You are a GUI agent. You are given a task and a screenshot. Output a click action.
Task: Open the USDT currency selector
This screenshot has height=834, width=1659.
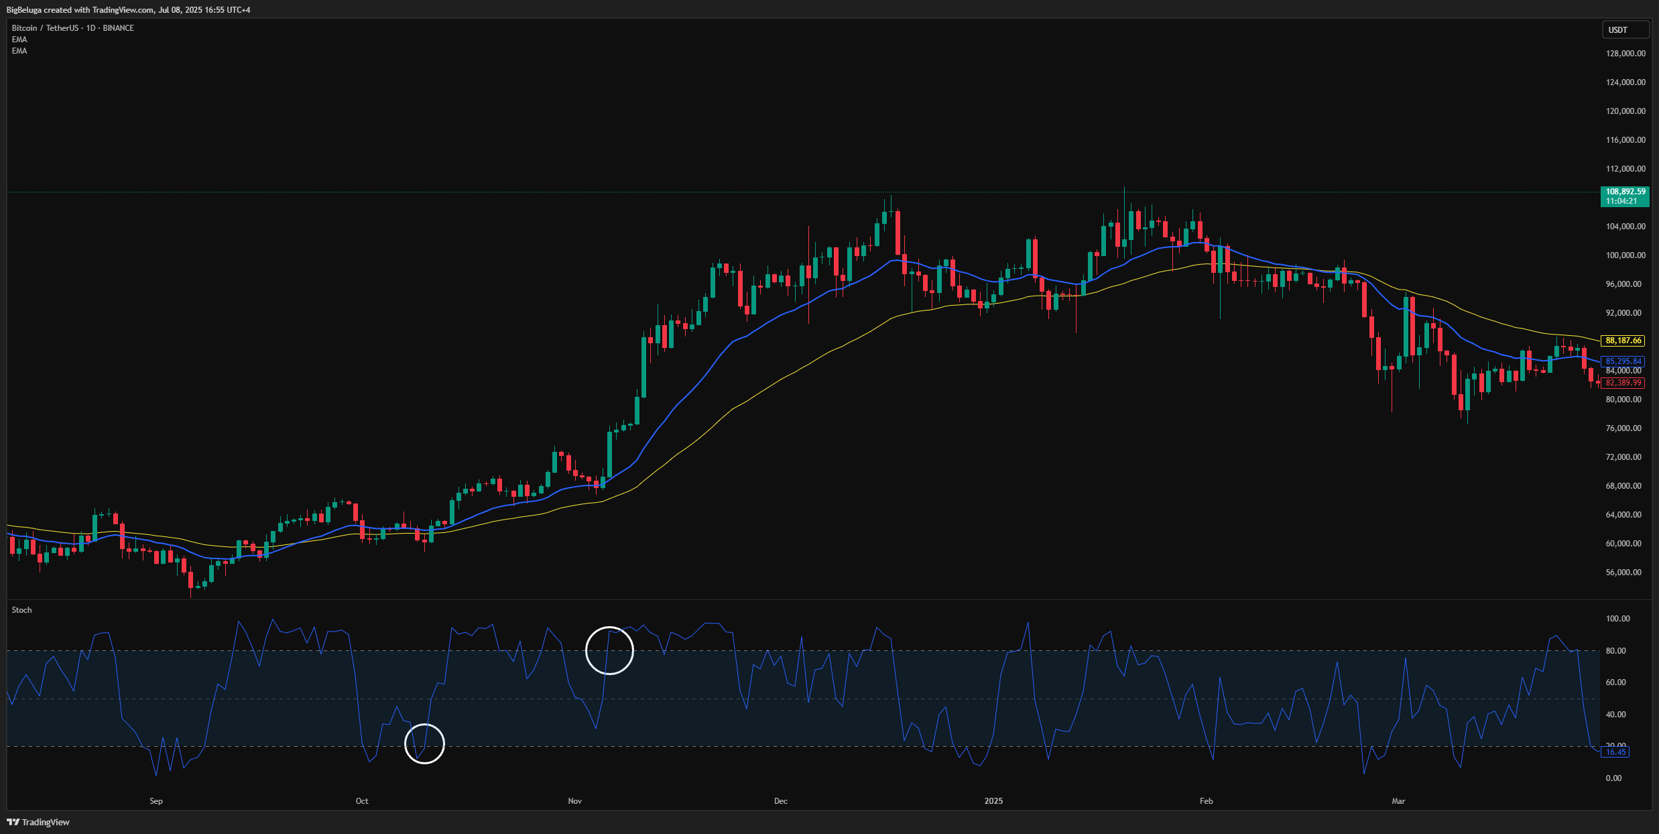[x=1625, y=30]
